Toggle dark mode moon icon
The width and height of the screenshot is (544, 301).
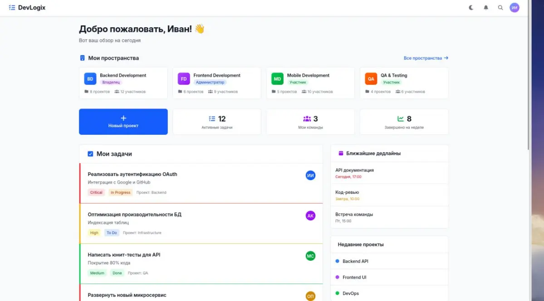point(471,7)
